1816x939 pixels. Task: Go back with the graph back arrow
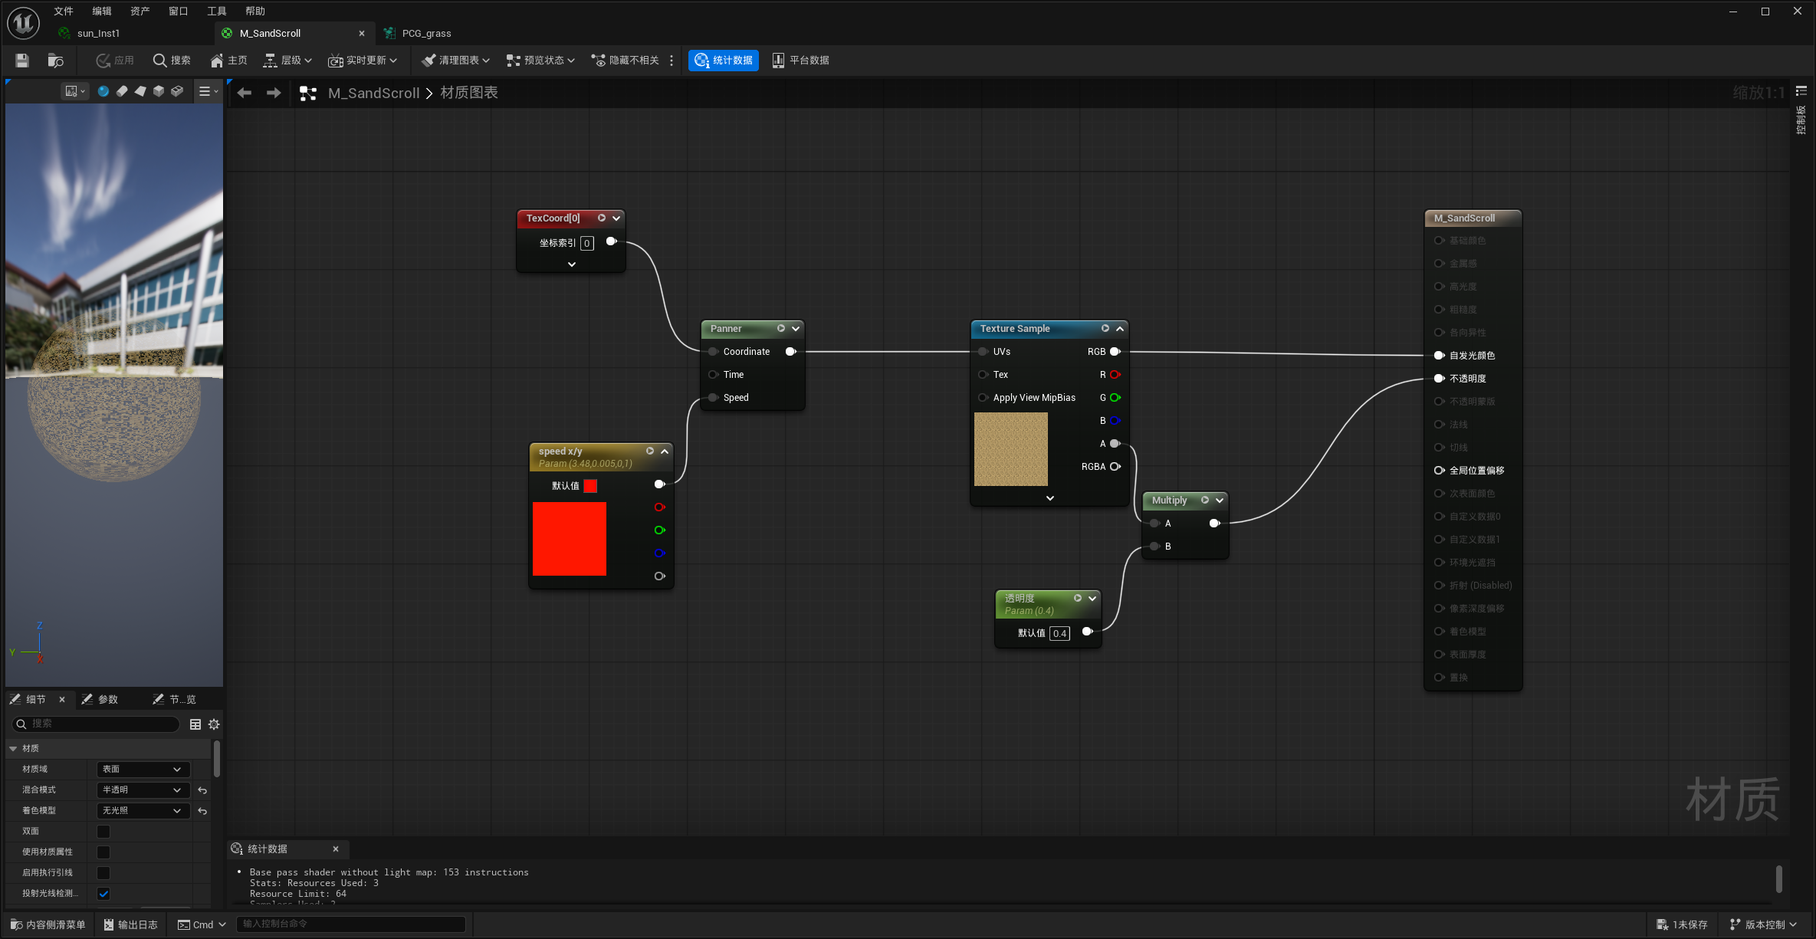pos(245,93)
